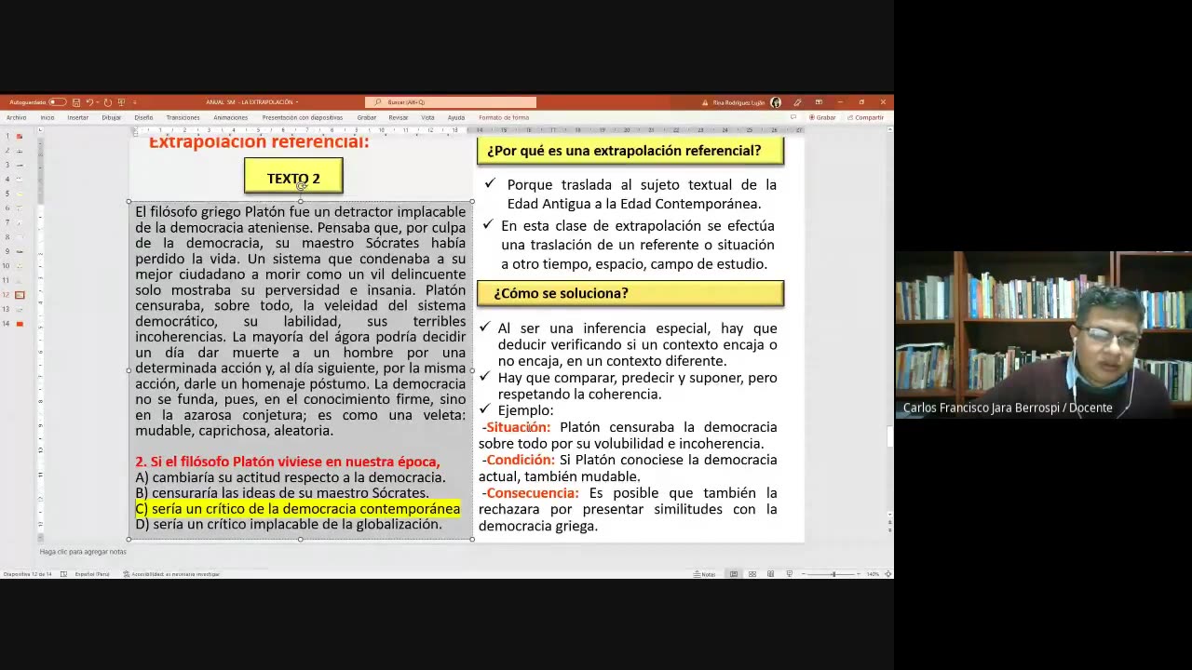
Task: Click the Español (Perú) language indicator
Action: (x=92, y=574)
